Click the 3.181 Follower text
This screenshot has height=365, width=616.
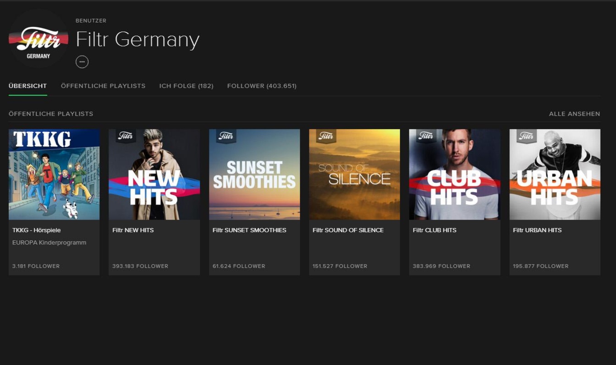36,266
